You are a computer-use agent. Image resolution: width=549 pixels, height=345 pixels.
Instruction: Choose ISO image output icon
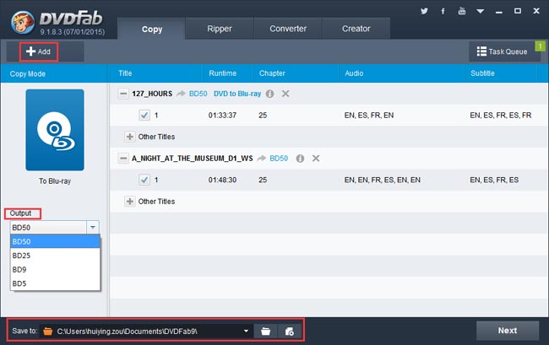tap(289, 331)
